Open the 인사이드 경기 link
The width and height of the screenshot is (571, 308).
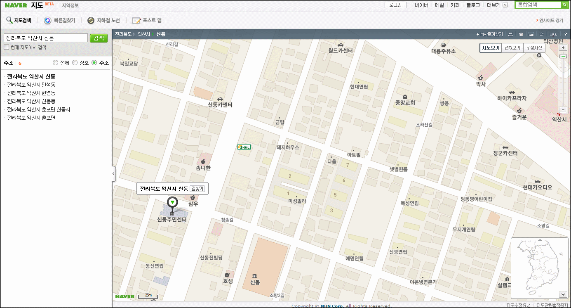pyautogui.click(x=550, y=20)
